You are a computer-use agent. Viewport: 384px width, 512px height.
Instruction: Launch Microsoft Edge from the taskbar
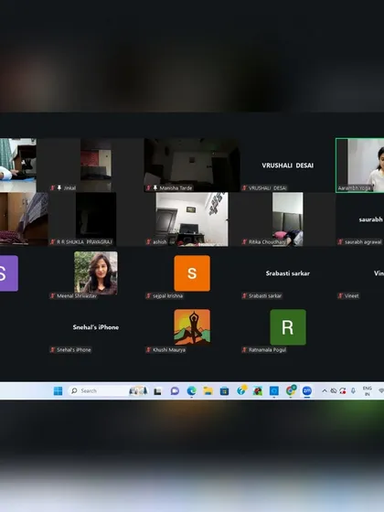tap(192, 391)
